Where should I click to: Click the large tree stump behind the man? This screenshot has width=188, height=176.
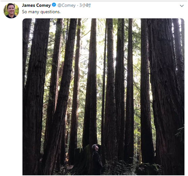pyautogui.click(x=83, y=159)
